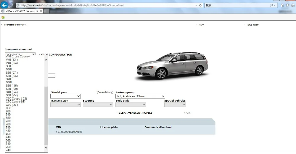Select C70 (06-) model
296x154 pixels.
[12, 105]
